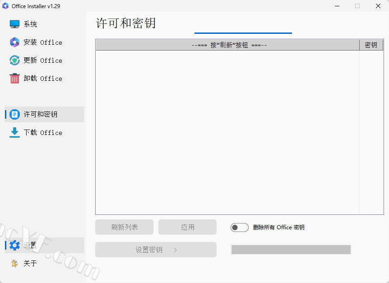
Task: Click the 应用 button
Action: point(188,227)
